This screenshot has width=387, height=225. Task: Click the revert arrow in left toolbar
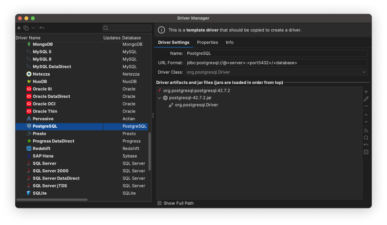pyautogui.click(x=42, y=28)
